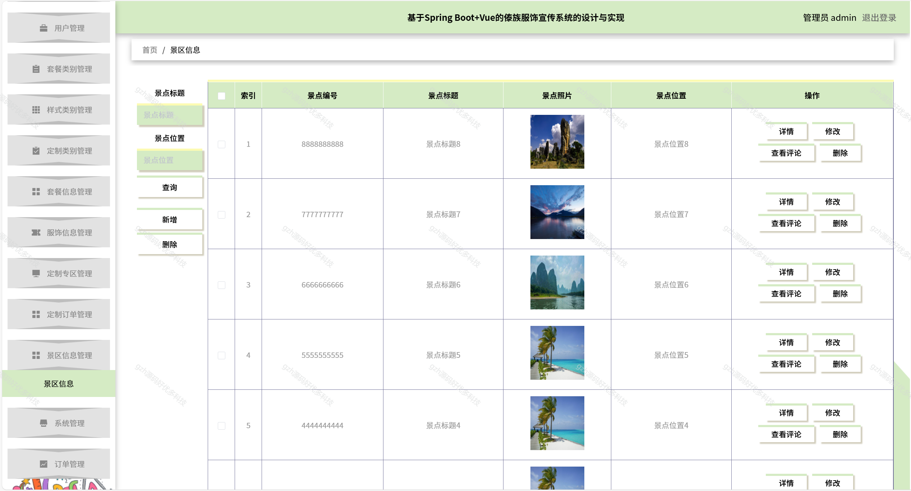Open the sunset lake photo thumbnail
Screen dimensions: 911x491
coord(557,212)
